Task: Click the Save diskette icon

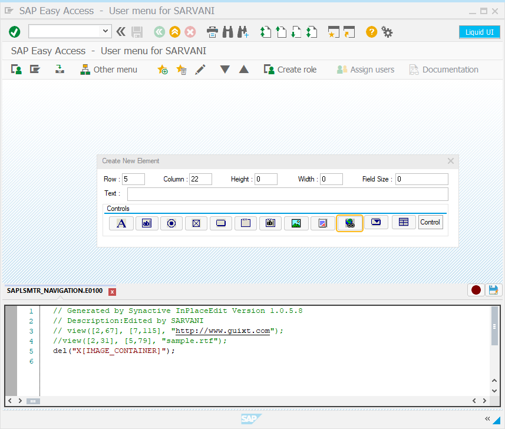Action: point(137,32)
